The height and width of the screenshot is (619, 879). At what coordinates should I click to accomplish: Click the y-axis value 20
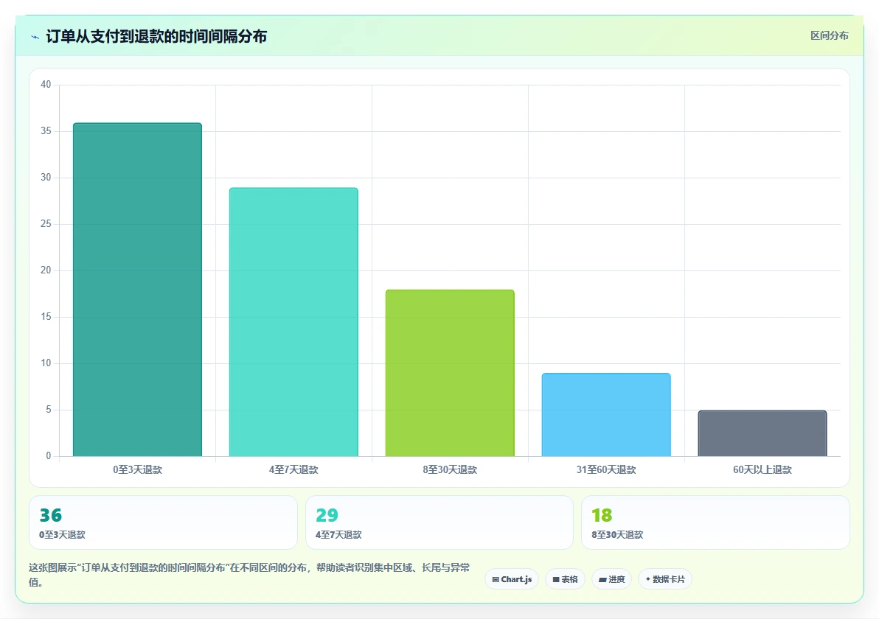(x=46, y=270)
